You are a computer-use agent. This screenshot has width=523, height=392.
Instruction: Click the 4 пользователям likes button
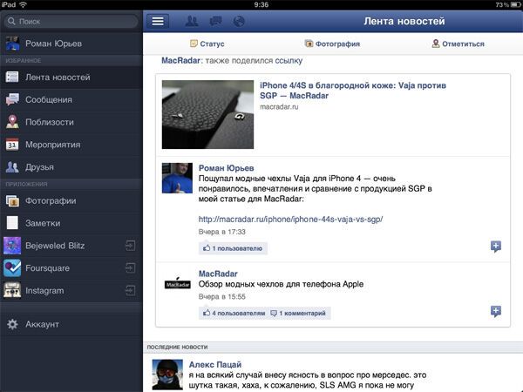click(234, 314)
